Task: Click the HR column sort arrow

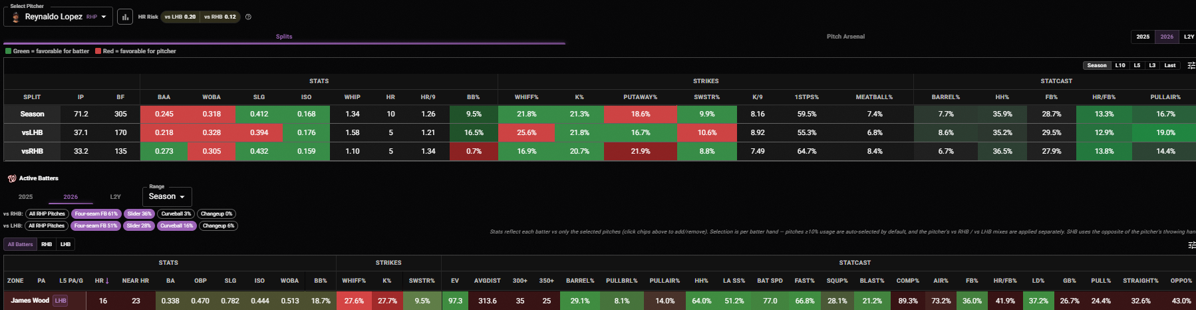Action: 107,281
